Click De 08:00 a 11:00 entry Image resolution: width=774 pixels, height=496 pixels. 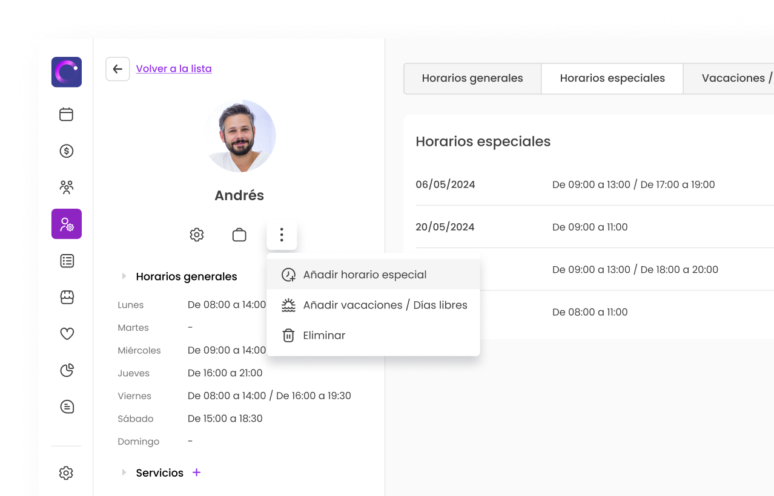click(590, 312)
